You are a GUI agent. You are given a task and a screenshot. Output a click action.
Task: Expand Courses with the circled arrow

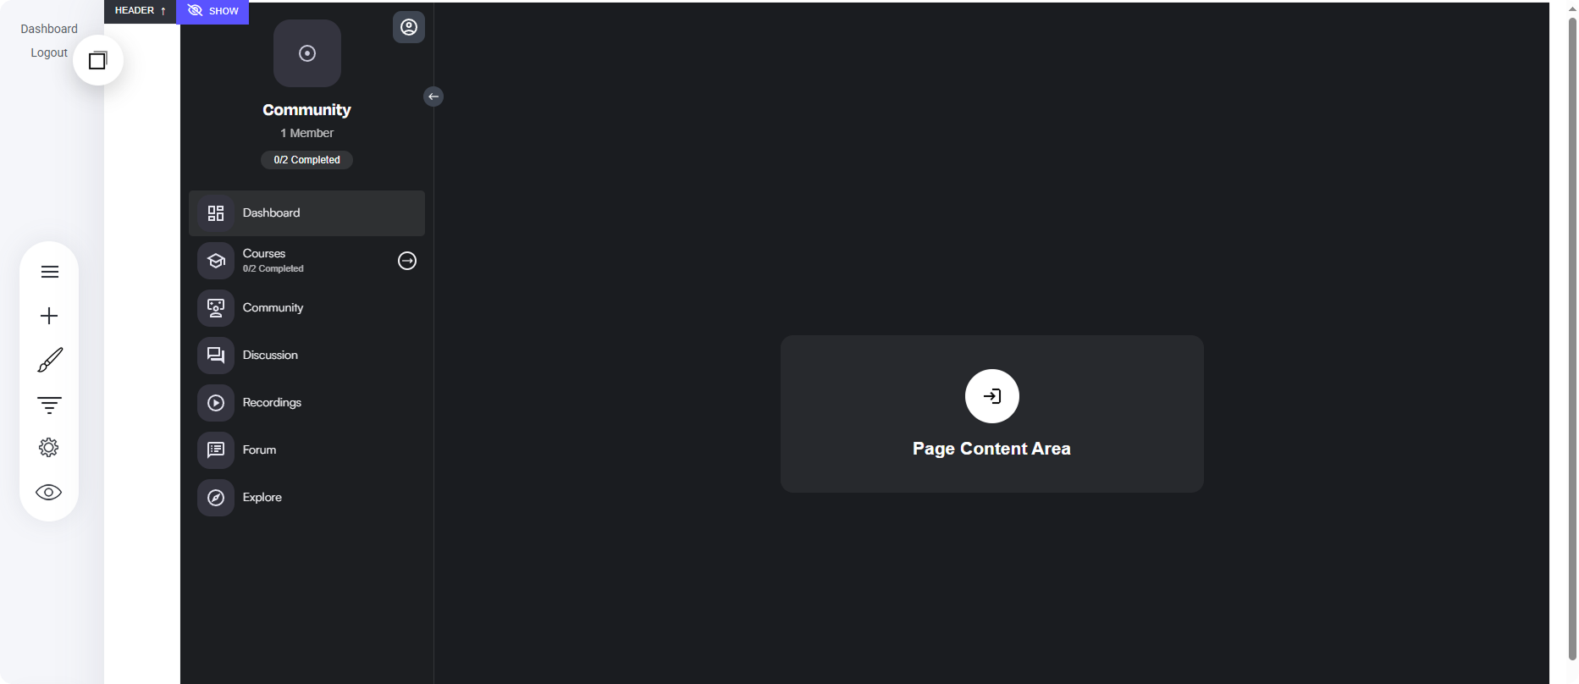pos(407,261)
